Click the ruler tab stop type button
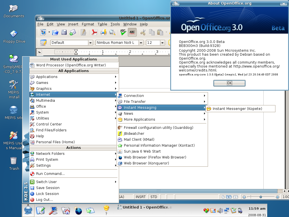 point(40,52)
